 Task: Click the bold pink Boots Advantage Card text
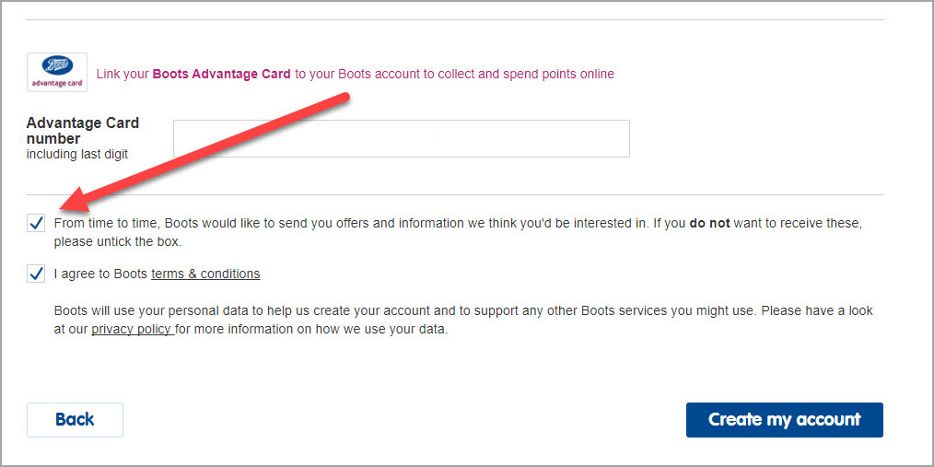(x=222, y=75)
